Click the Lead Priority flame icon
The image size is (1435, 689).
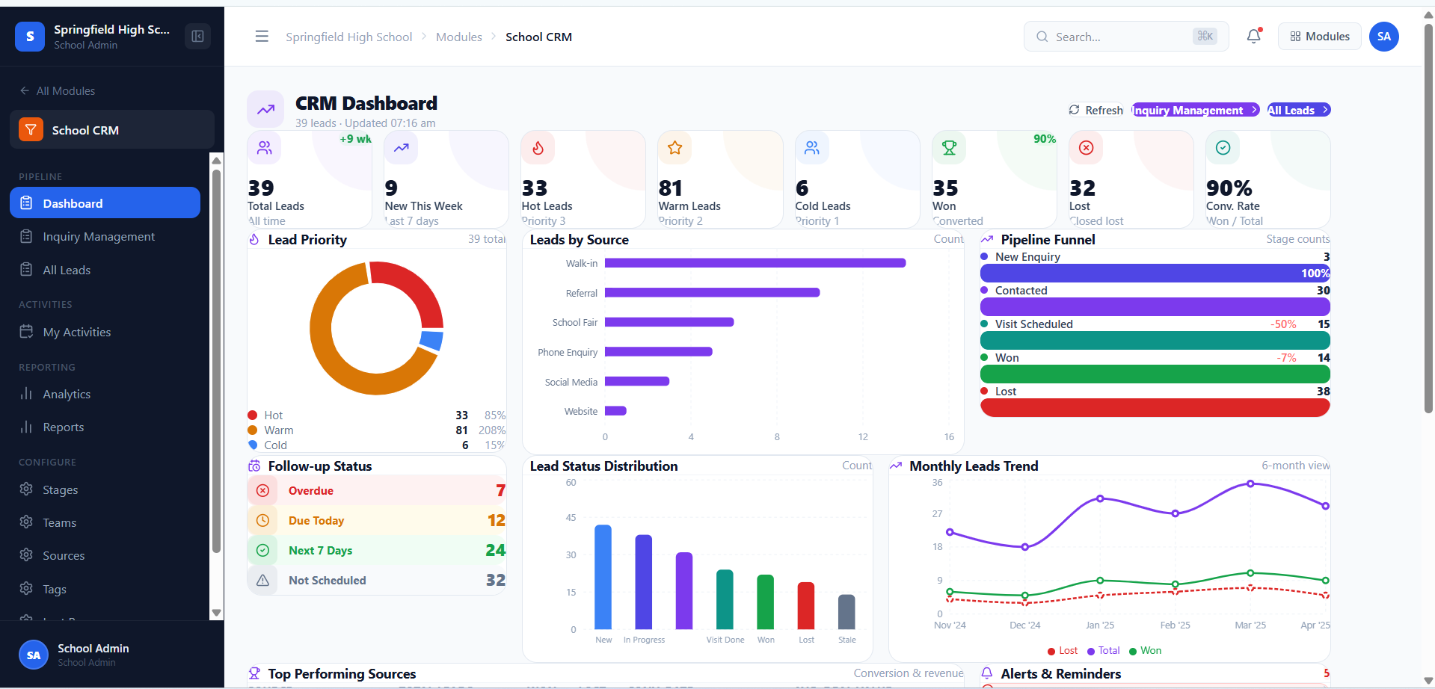point(254,239)
